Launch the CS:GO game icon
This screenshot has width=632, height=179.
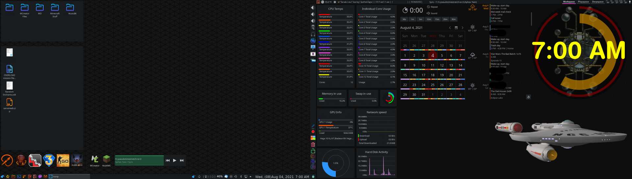pos(63,160)
